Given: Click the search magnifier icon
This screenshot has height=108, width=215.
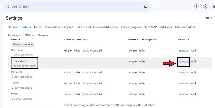Looking at the screenshot, I should (x=8, y=6).
